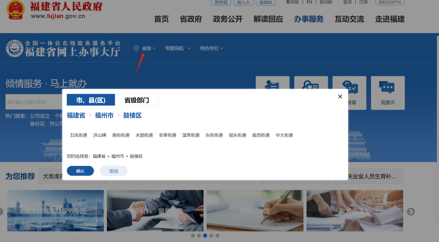Click the location pin icon beside 省级
The height and width of the screenshot is (242, 439).
click(136, 48)
